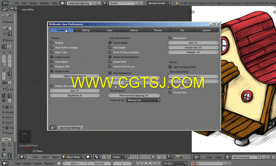The width and height of the screenshot is (276, 166).
Task: Click the Mini Axis Brightness 8 slider
Action: click(75, 95)
